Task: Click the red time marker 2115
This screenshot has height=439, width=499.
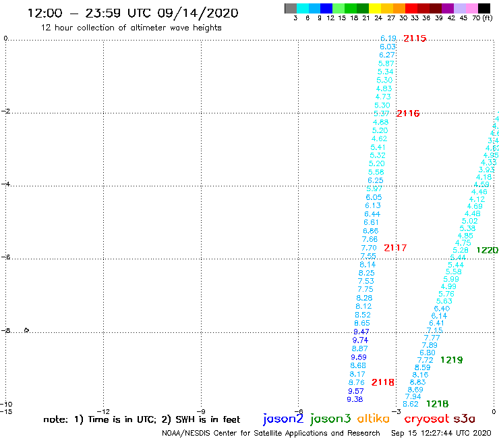Action: (x=415, y=38)
